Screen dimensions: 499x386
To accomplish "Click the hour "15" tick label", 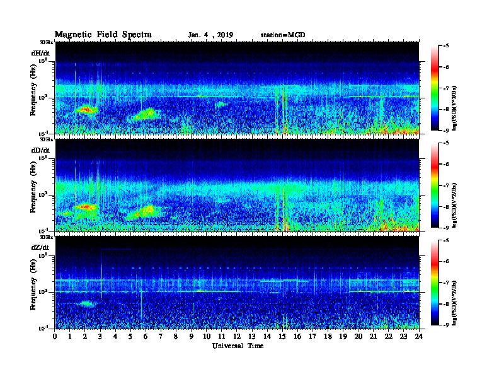I will pos(283,336).
